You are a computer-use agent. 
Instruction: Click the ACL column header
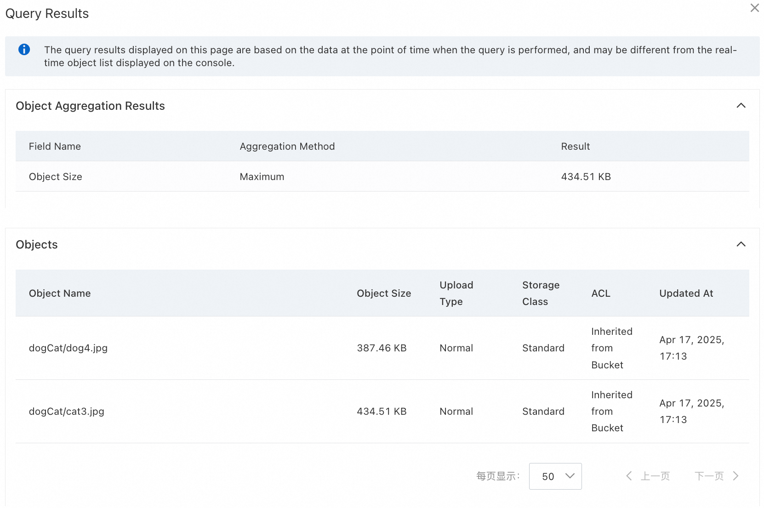tap(600, 294)
